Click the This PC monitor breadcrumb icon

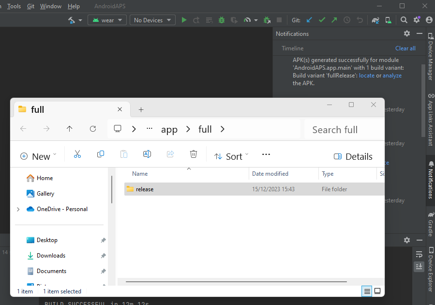[x=118, y=129]
